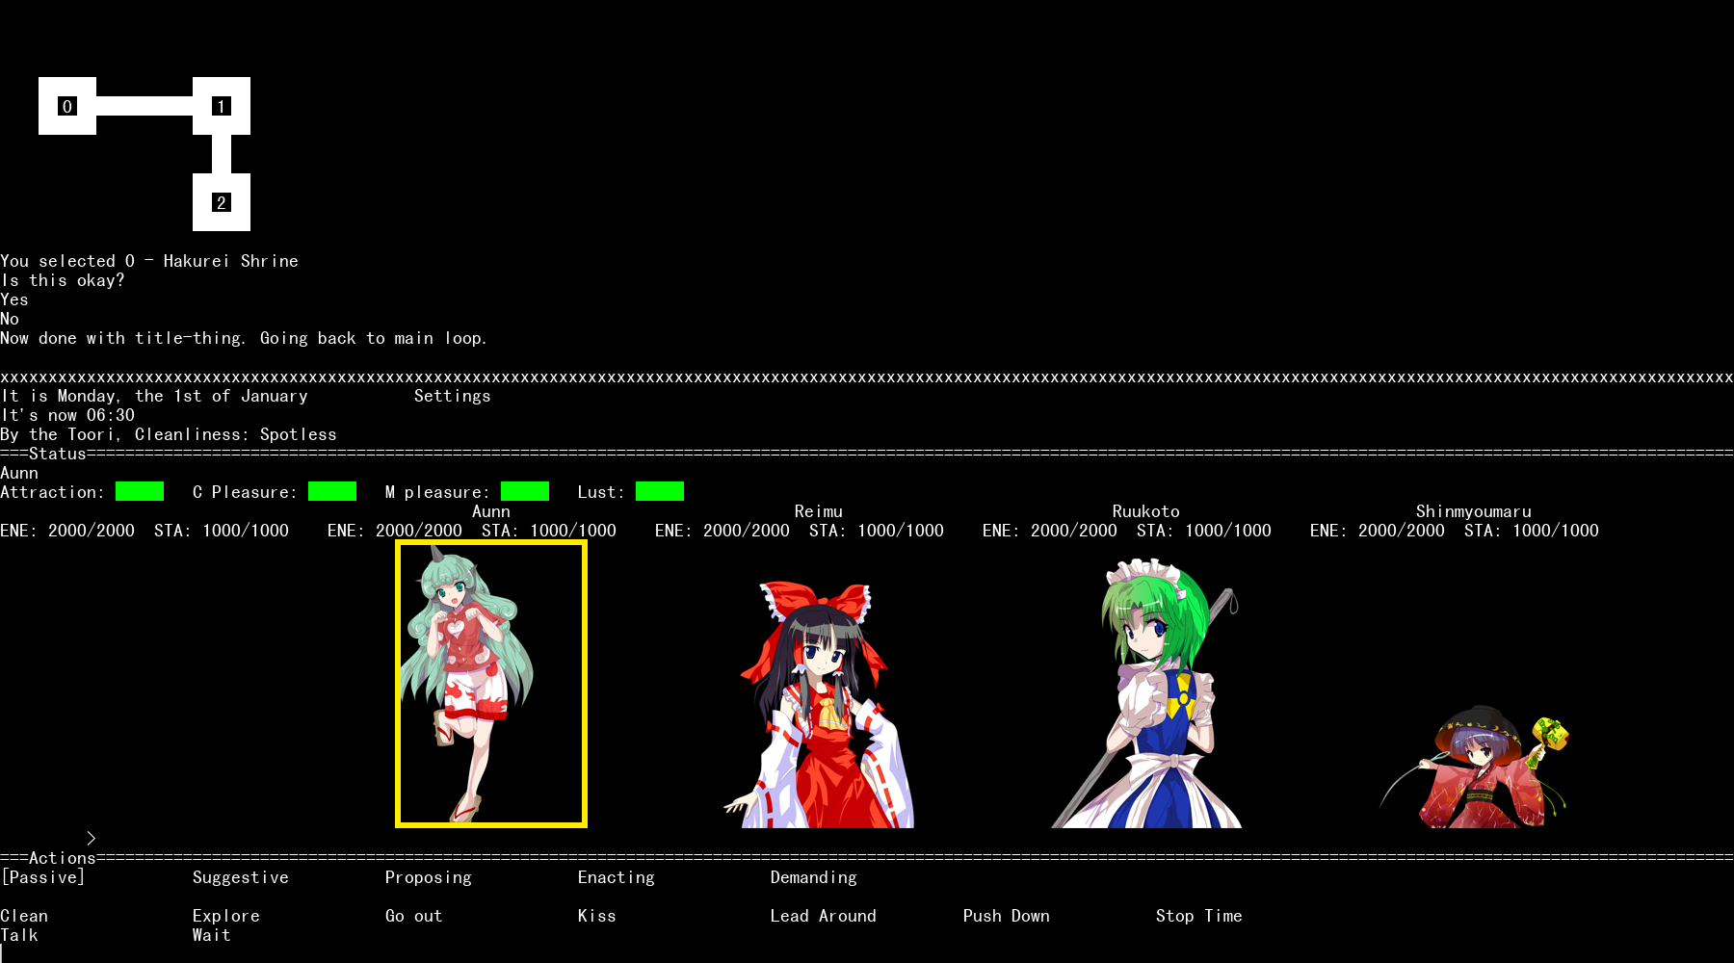The image size is (1734, 963).
Task: Select map node 2
Action: [x=222, y=202]
